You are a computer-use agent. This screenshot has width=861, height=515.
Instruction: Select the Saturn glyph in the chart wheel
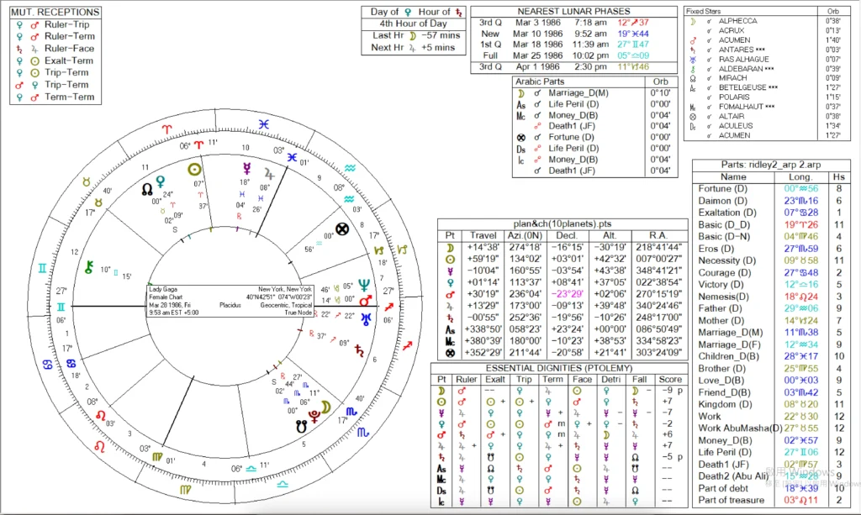(x=360, y=348)
